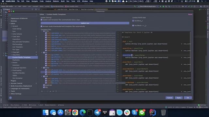Open the Navigate menu
Viewport: 209px width, 117px height.
(x=35, y=1)
